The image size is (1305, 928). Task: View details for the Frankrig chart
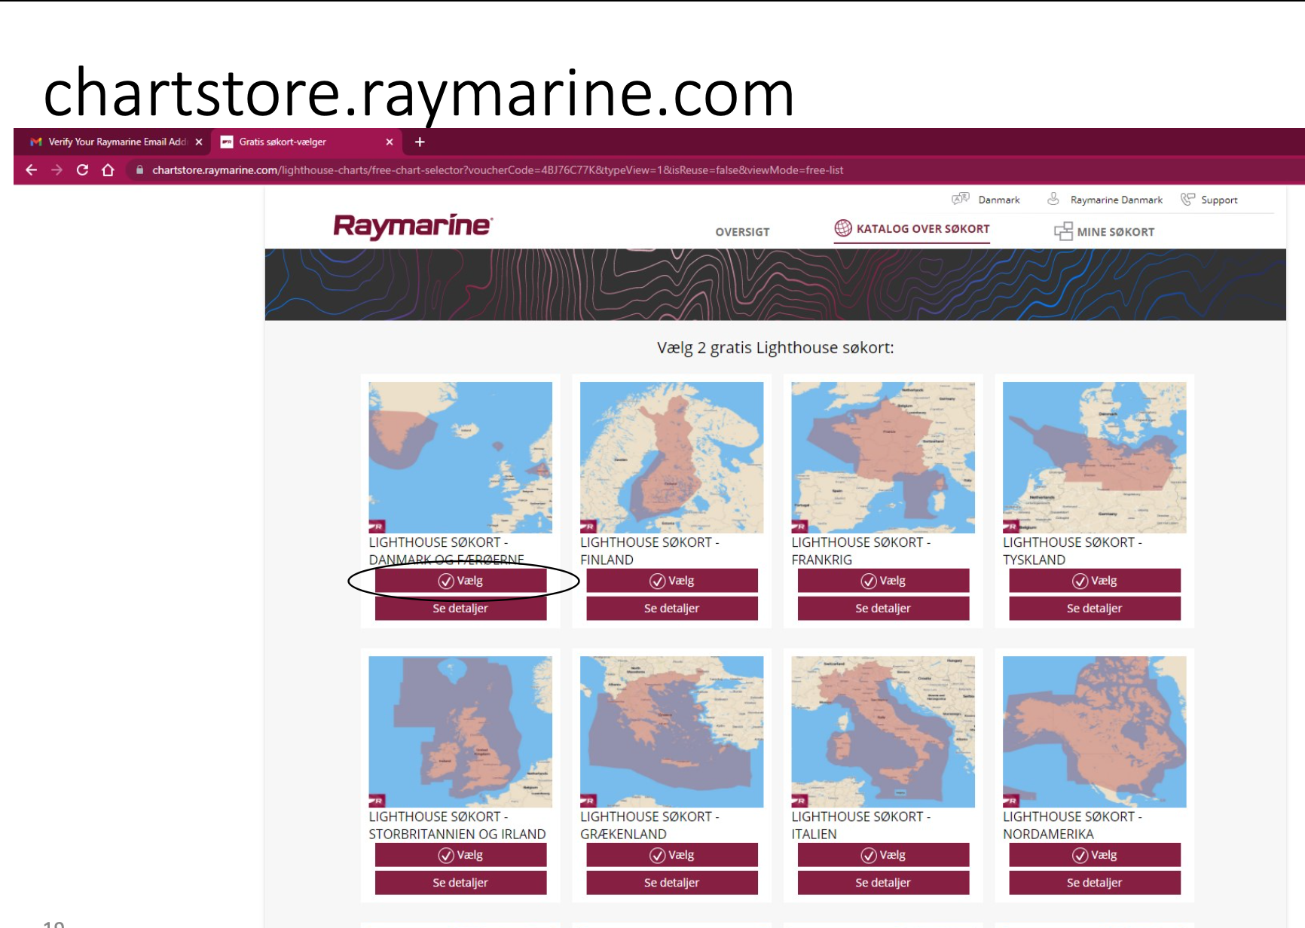pos(883,609)
